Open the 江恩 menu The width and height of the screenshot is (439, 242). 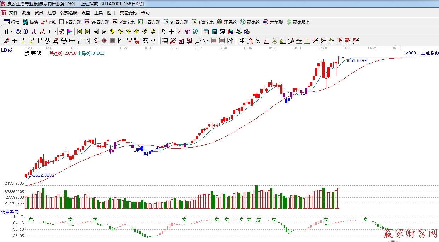[x=52, y=13]
